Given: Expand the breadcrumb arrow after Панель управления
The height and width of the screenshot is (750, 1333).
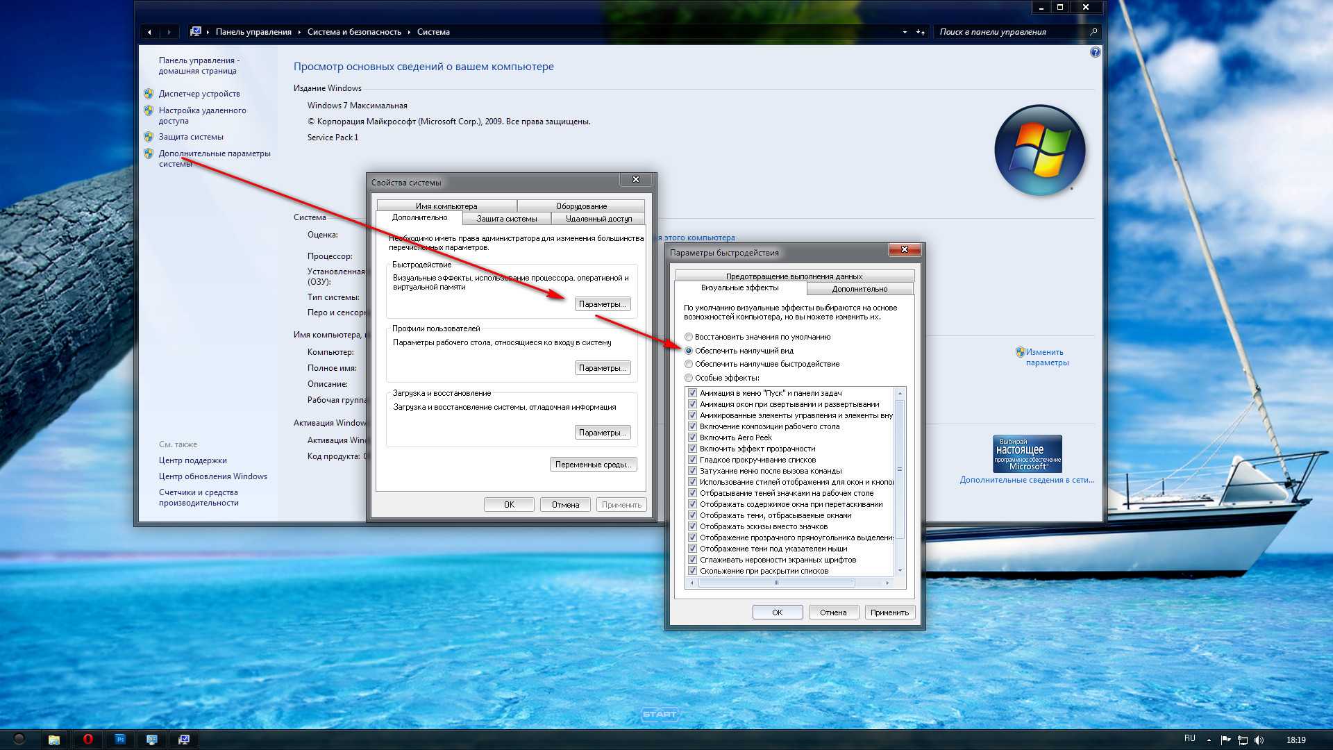Looking at the screenshot, I should (x=299, y=32).
